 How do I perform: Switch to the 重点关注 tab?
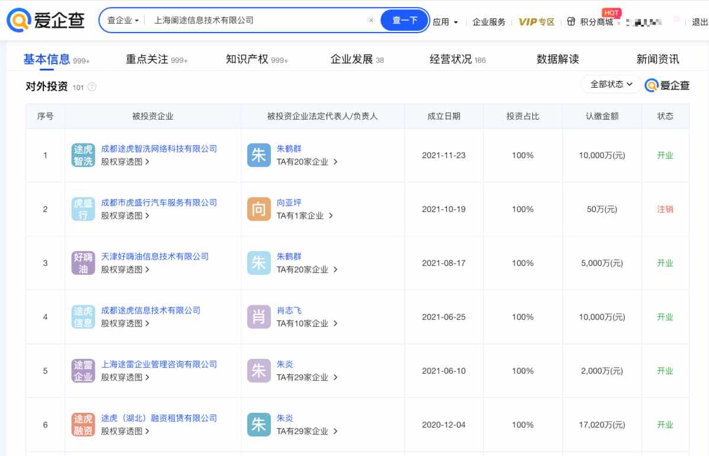[x=157, y=59]
